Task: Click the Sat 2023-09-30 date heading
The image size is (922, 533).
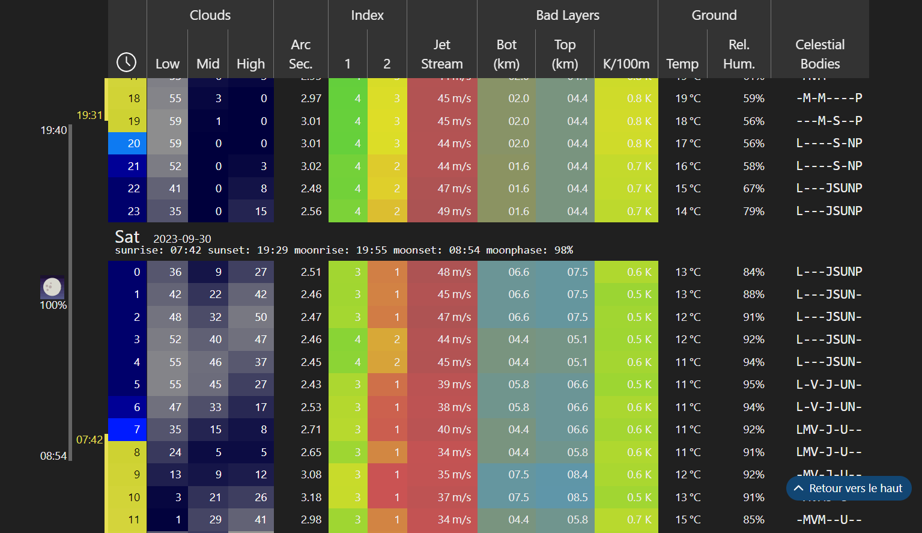Action: click(163, 238)
